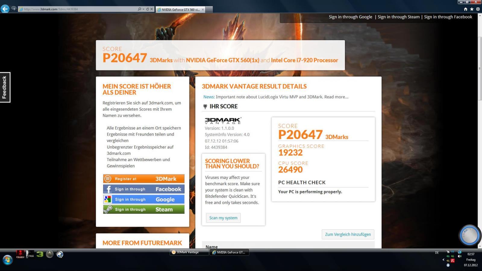
Task: Open the News link about LucidLogix Virtu MVP
Action: point(276,97)
